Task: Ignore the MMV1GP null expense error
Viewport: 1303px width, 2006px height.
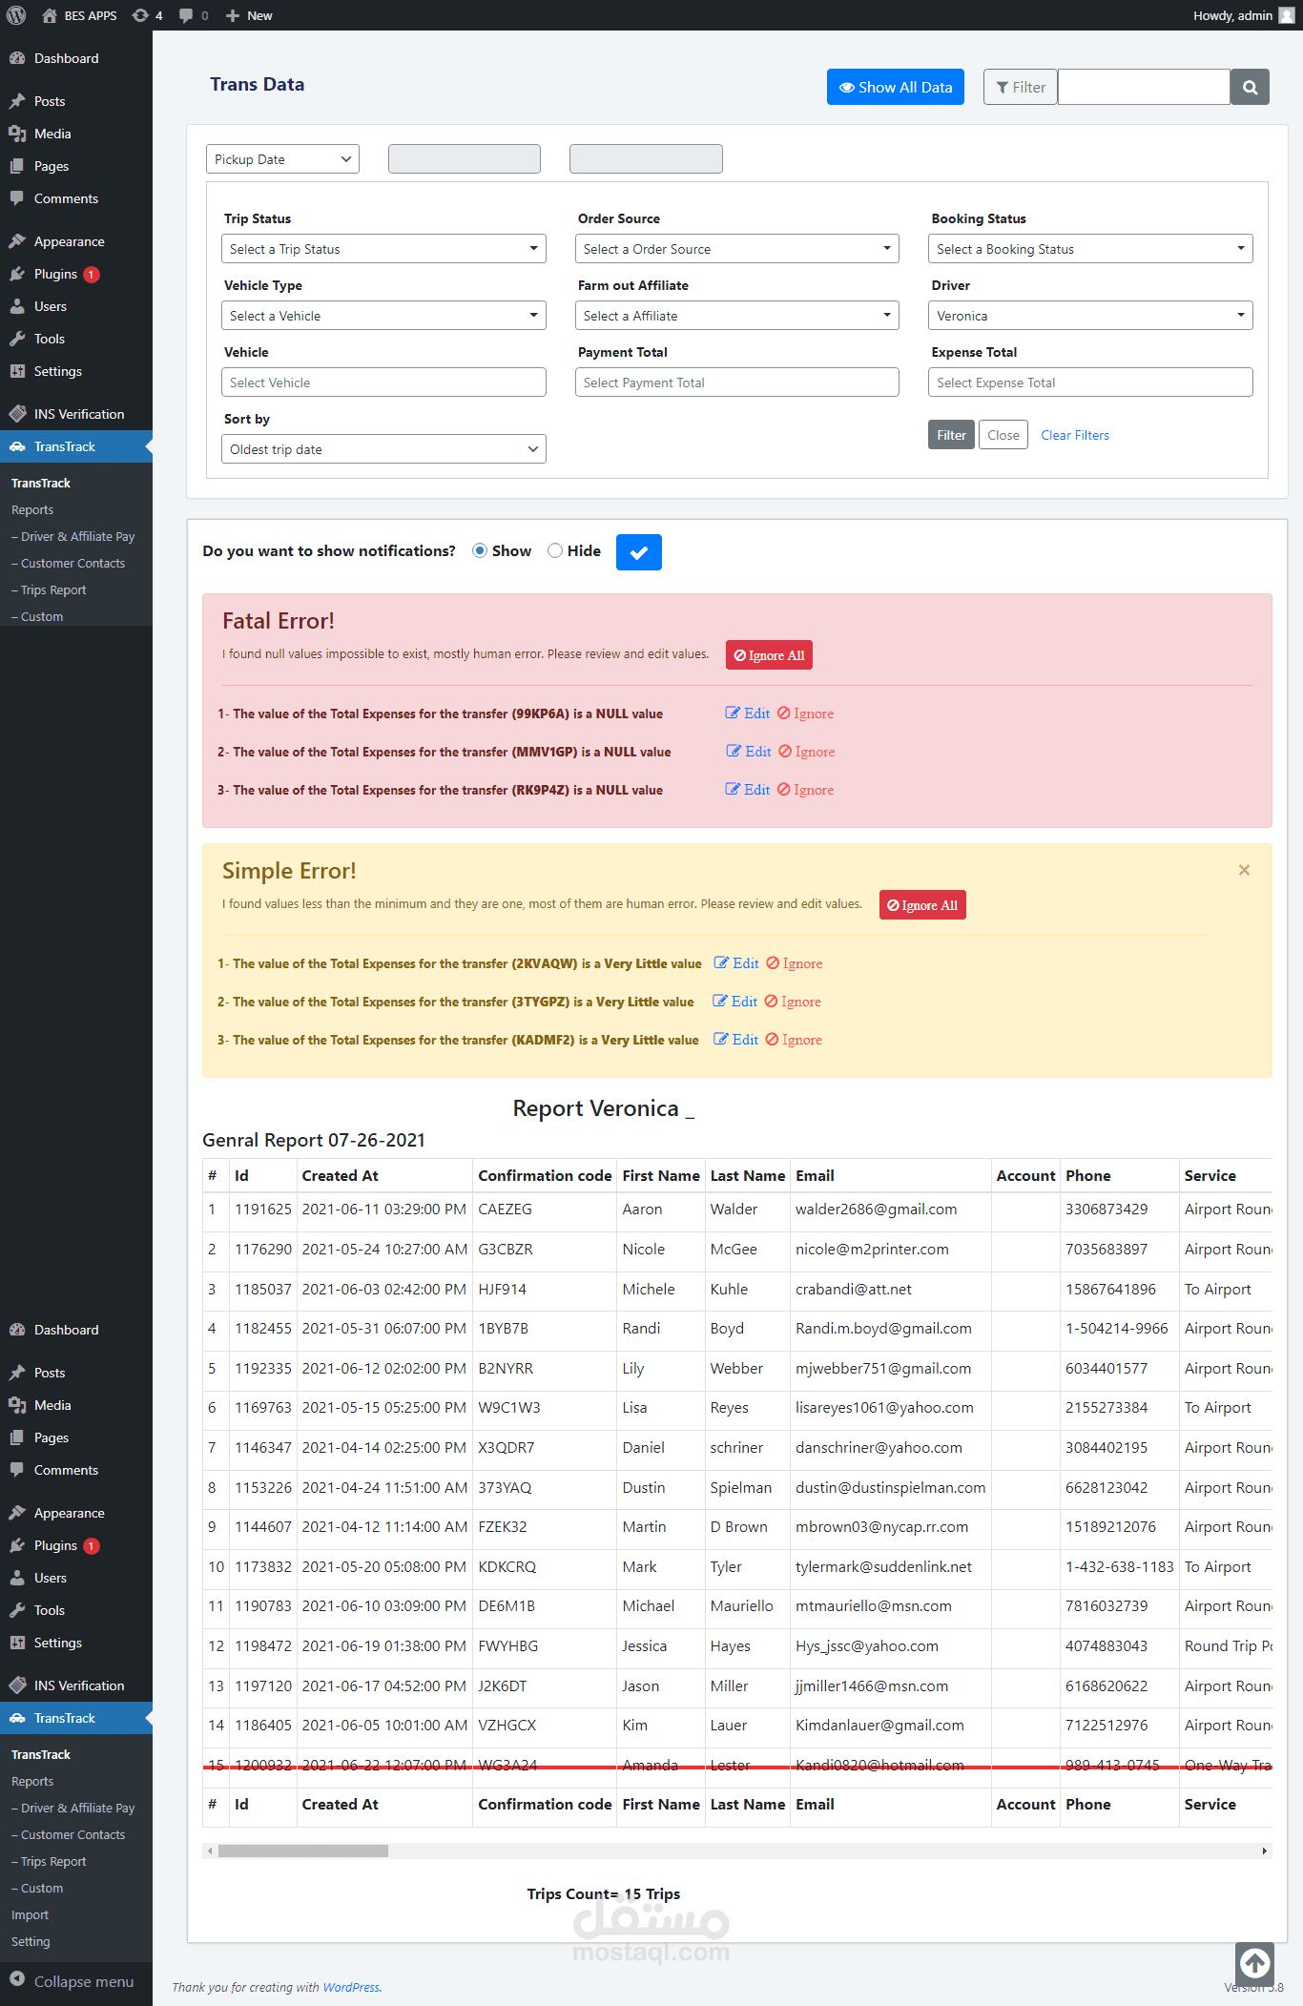Action: point(806,752)
